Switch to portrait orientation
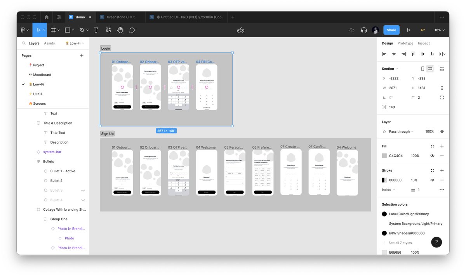 coord(423,69)
